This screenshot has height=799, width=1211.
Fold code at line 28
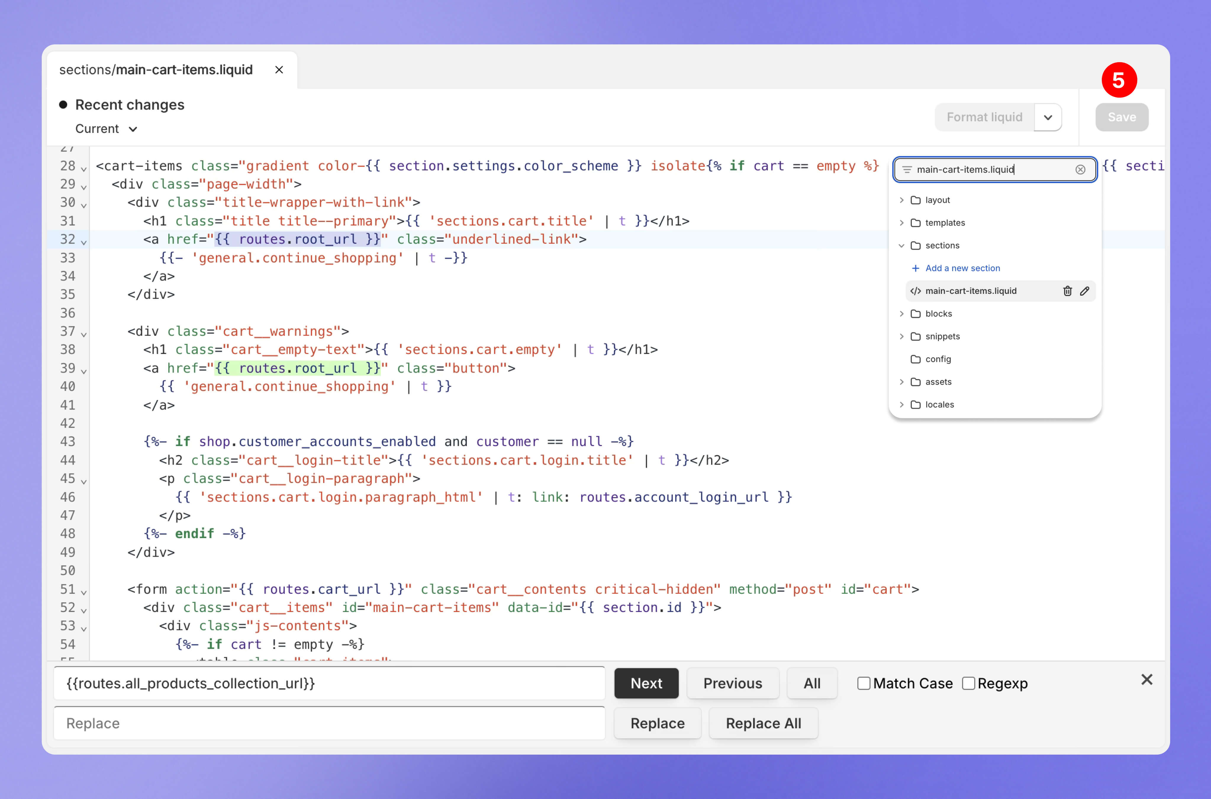(83, 169)
